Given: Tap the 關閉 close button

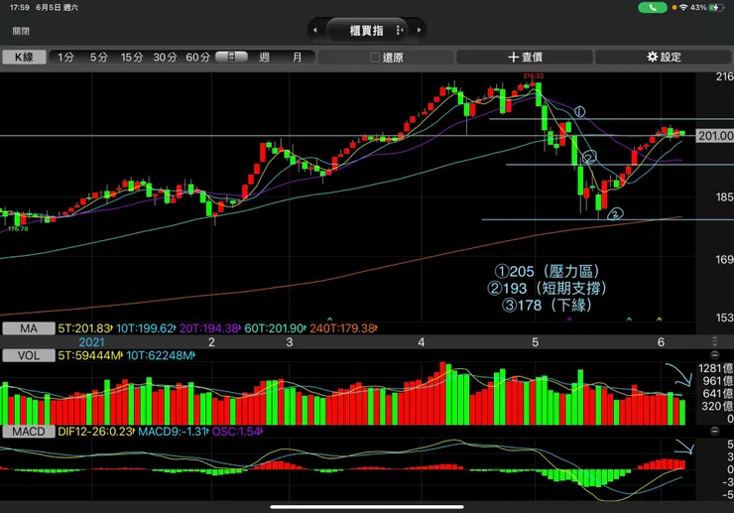Looking at the screenshot, I should click(x=21, y=31).
